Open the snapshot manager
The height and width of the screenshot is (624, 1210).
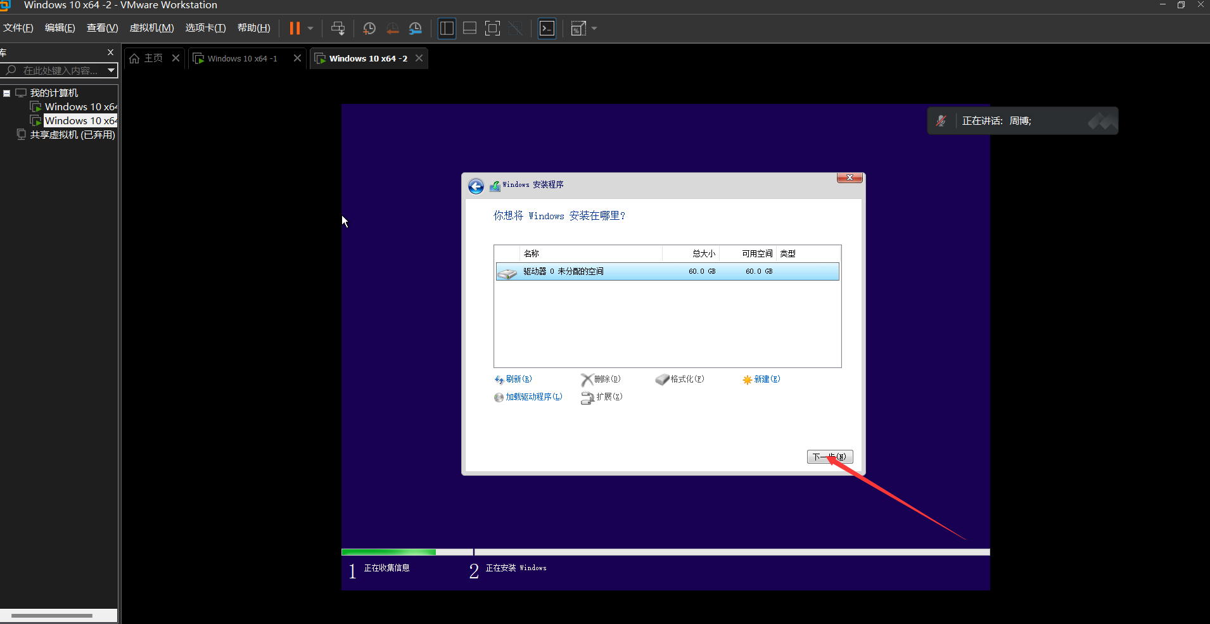coord(416,29)
